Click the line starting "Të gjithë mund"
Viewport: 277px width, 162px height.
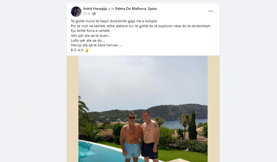coord(114,21)
